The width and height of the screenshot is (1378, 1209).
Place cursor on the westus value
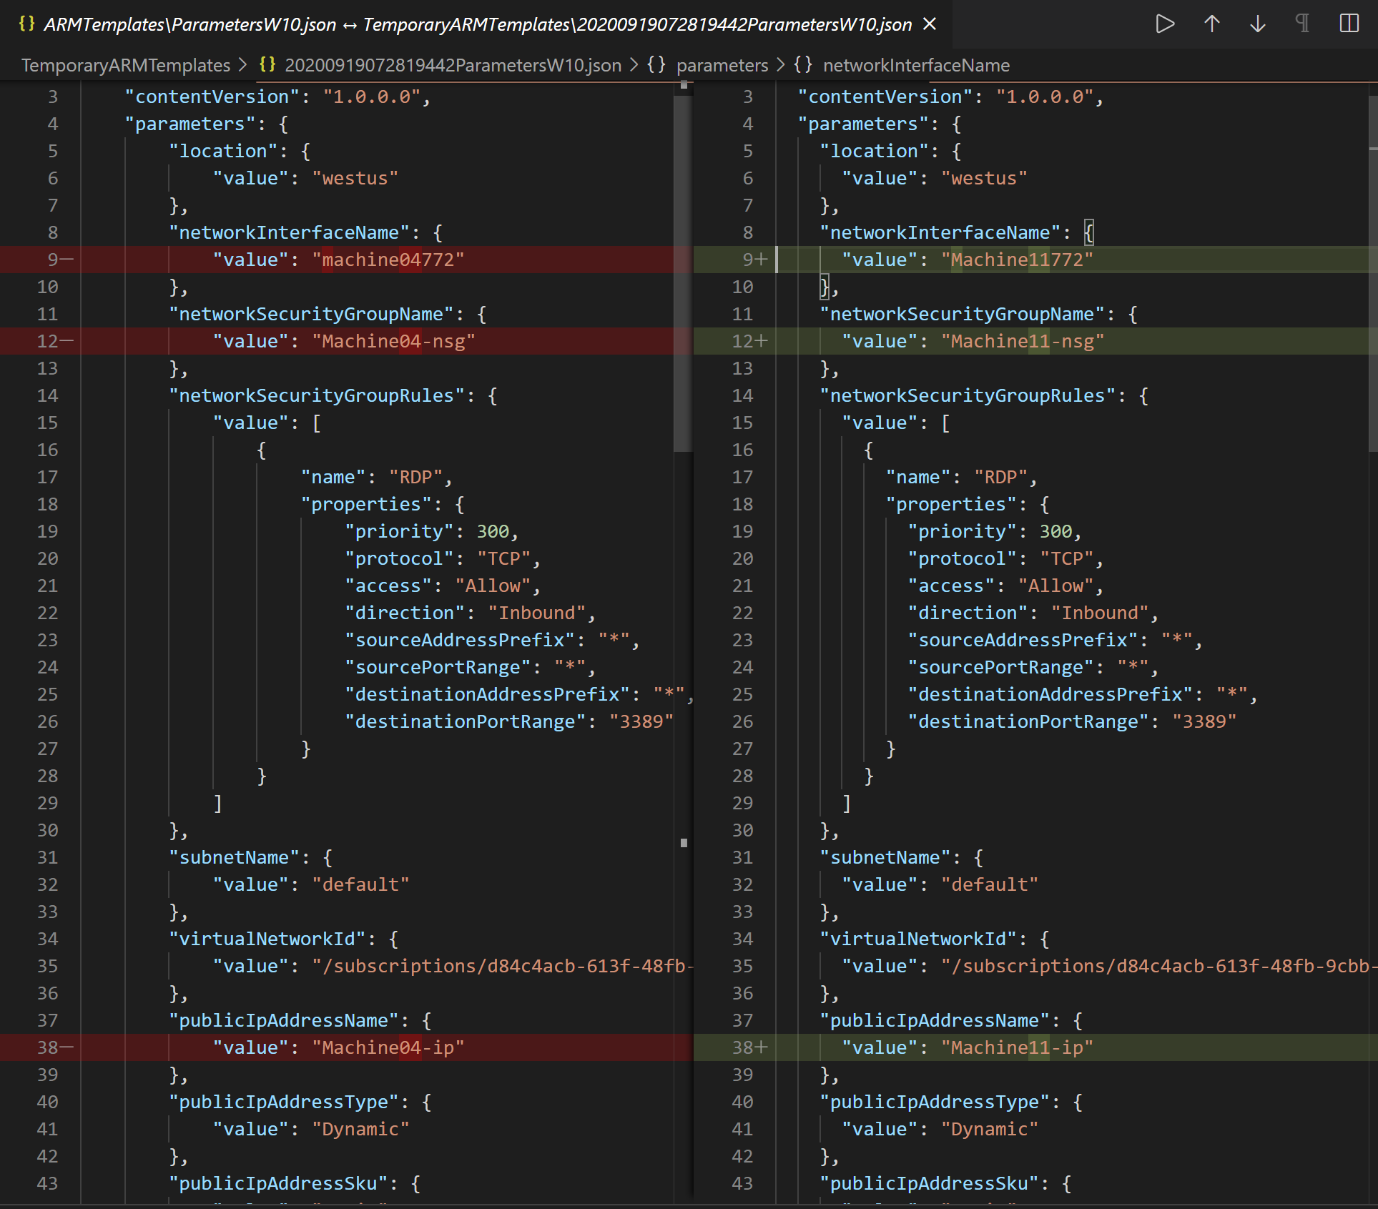tap(355, 177)
